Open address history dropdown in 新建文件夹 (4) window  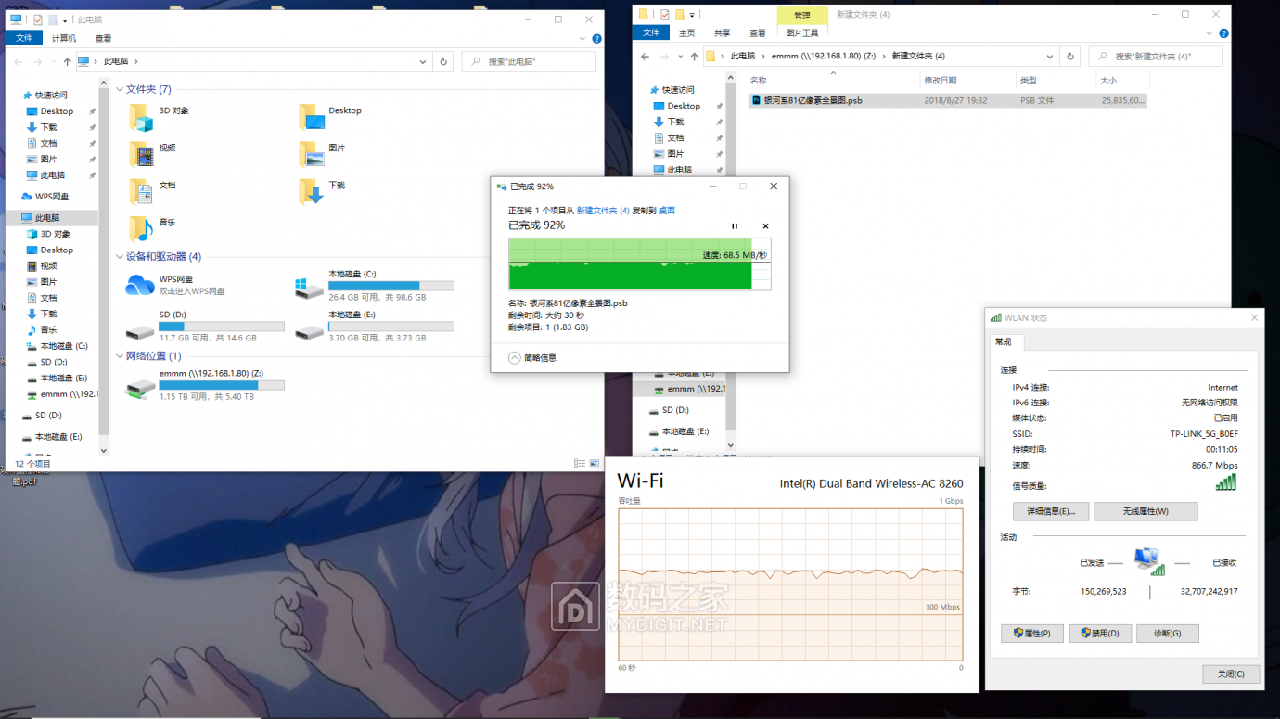click(1050, 56)
